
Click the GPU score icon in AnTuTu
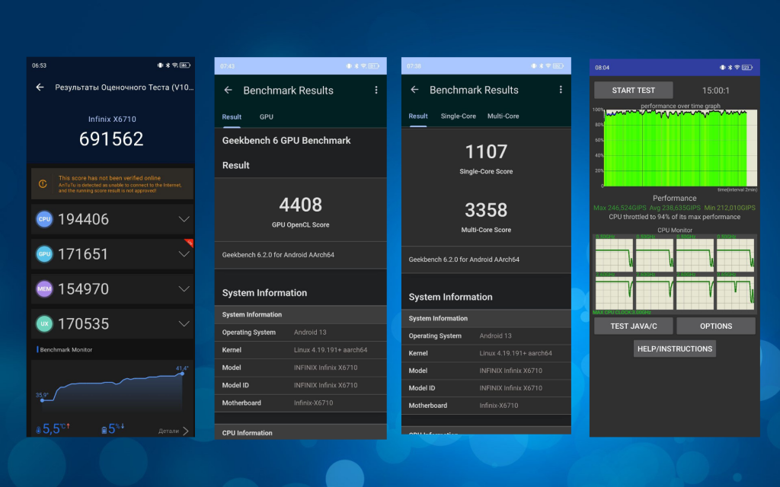click(45, 254)
